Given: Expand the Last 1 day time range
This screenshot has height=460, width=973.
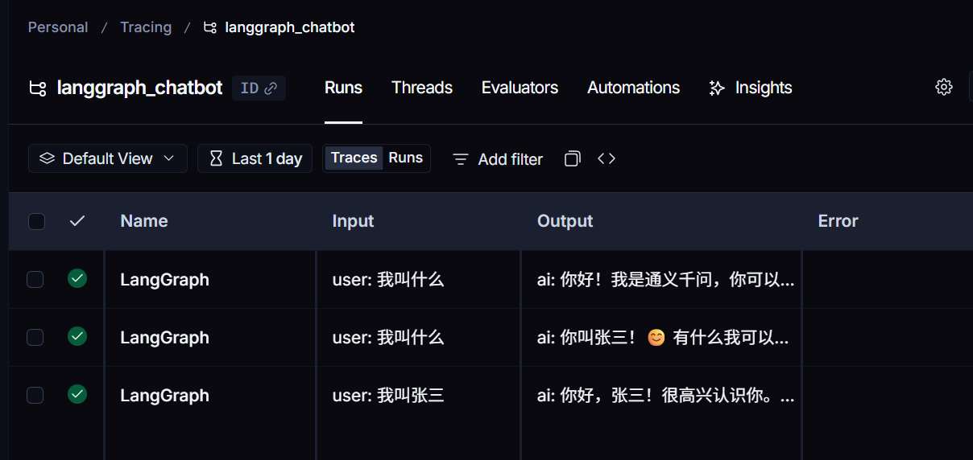Looking at the screenshot, I should 255,158.
